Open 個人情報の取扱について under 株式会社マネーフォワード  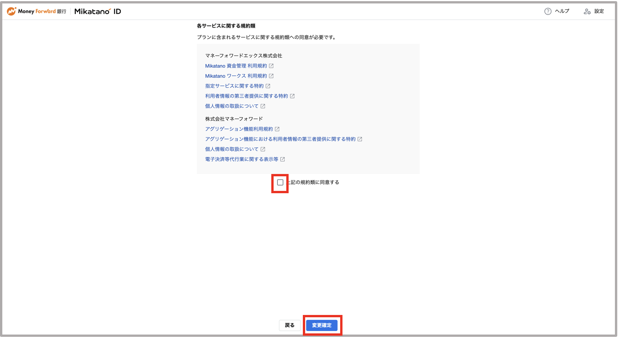tap(232, 149)
